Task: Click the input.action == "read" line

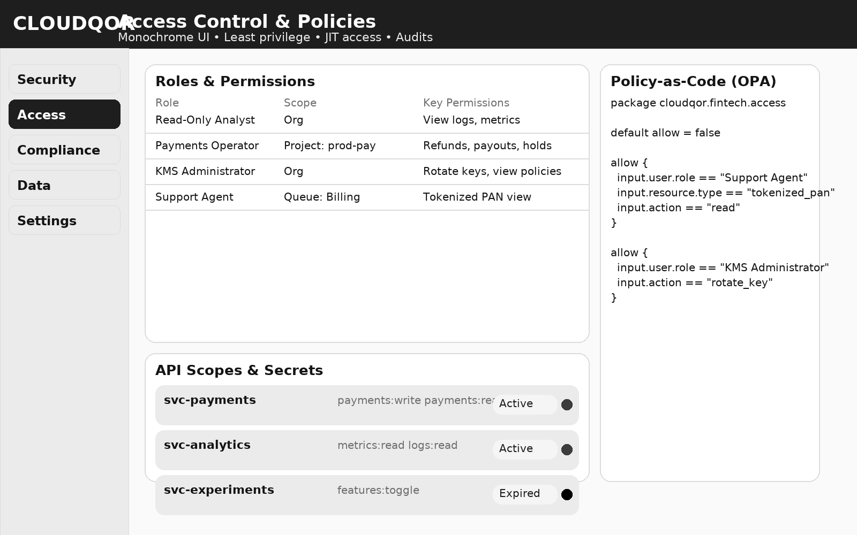Action: coord(678,208)
